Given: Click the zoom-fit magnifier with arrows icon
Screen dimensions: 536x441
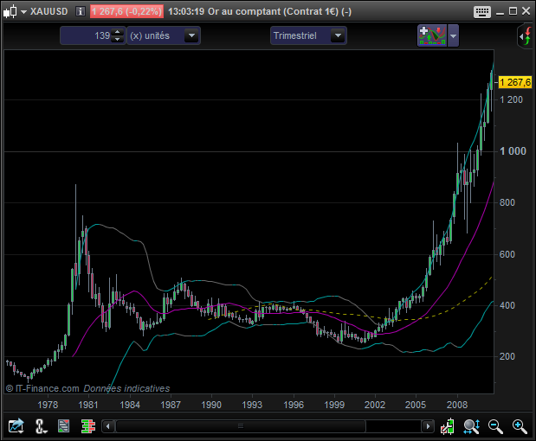Looking at the screenshot, I should click(472, 425).
